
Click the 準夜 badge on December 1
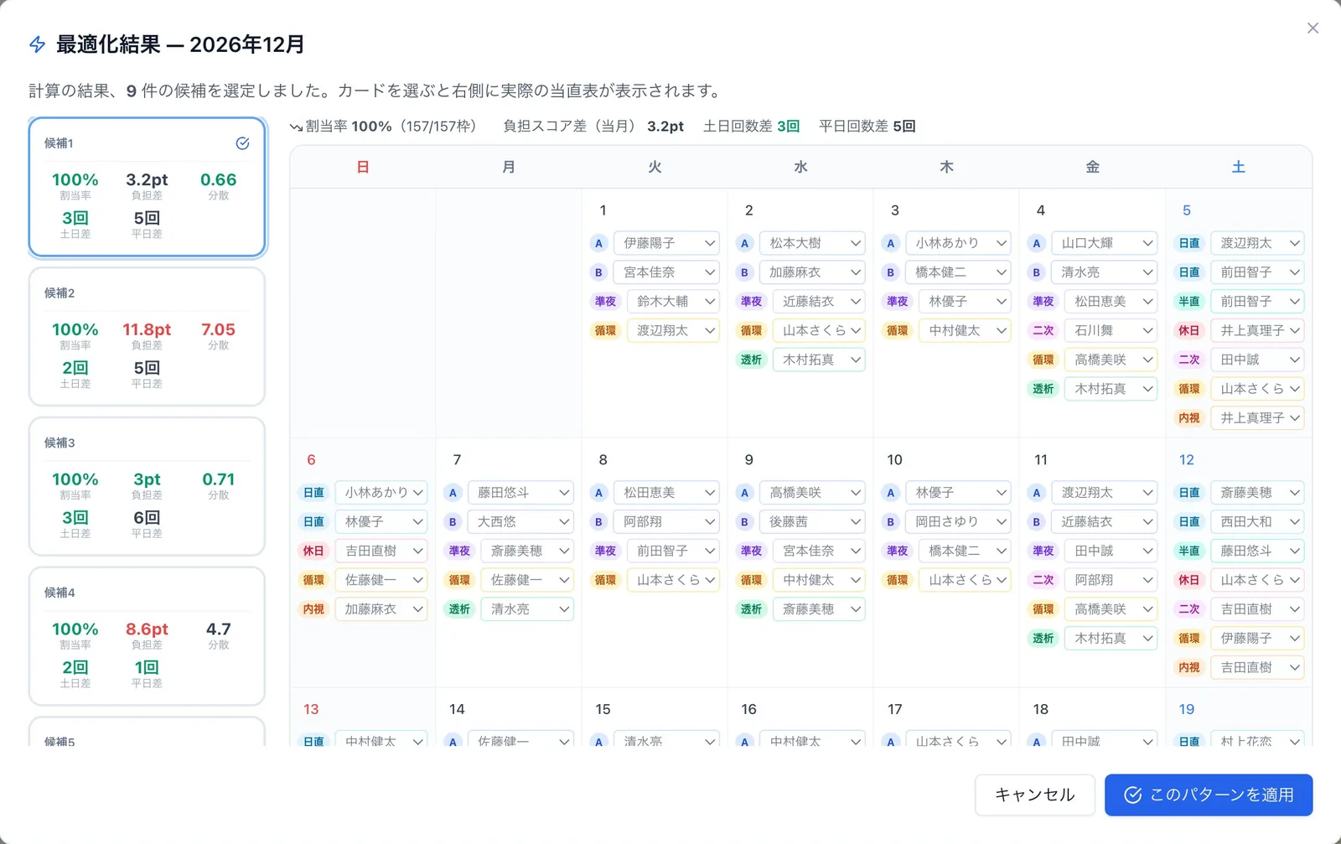[605, 302]
